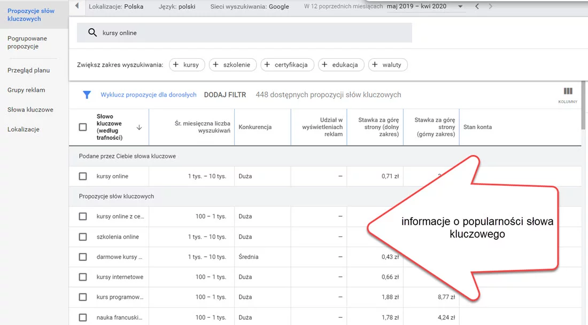Toggle the select-all header checkbox
This screenshot has height=325, width=588.
[x=83, y=127]
